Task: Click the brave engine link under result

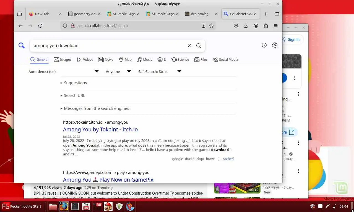Action: (210, 159)
